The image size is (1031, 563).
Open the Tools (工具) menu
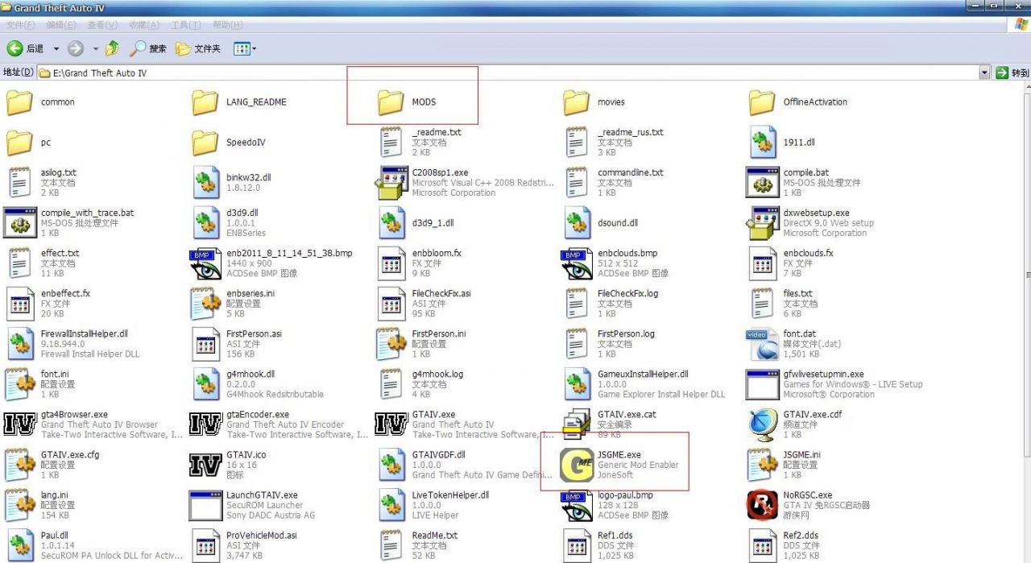(x=186, y=26)
